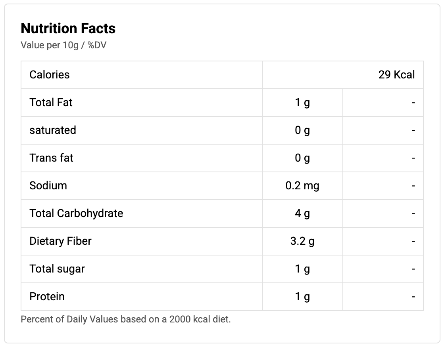Click the Total Fat label
Viewport: 446px width, 347px height.
(x=51, y=103)
